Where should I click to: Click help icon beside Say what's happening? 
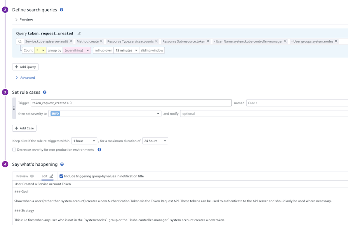tap(62, 164)
